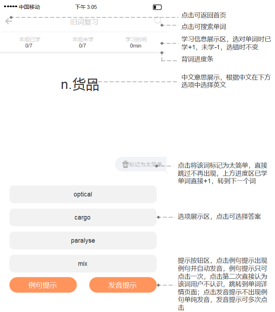275x312 pixels.
Task: Tap the 例句提示 button
Action: pos(43,285)
